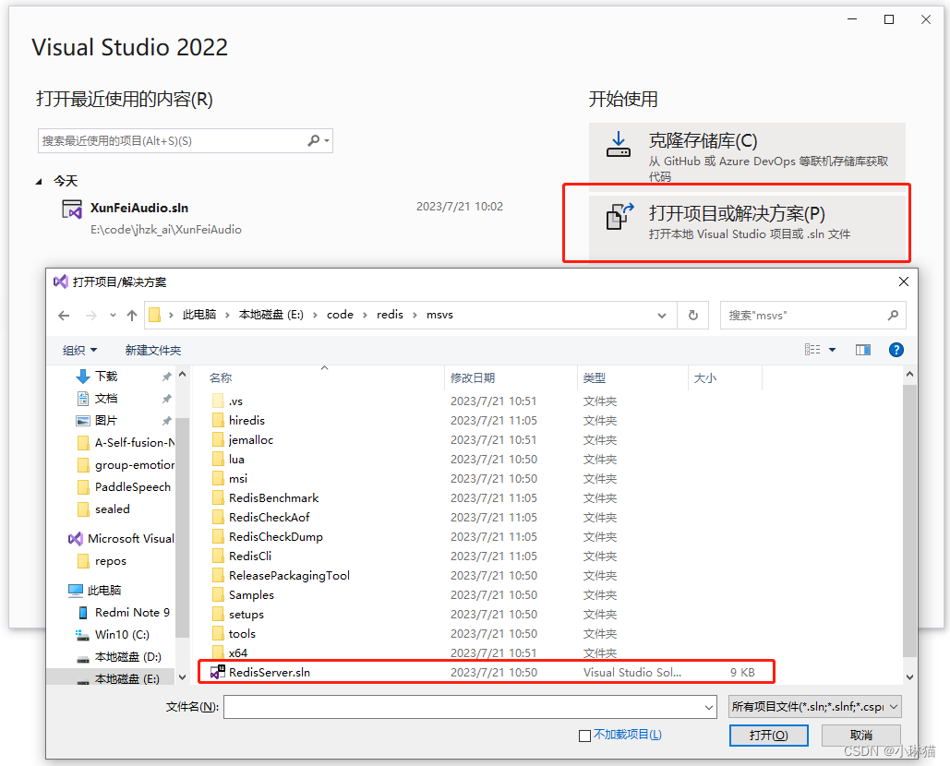Select Microsoft Visual Studio sidebar entry
Screen dimensions: 950x766
pyautogui.click(x=121, y=538)
